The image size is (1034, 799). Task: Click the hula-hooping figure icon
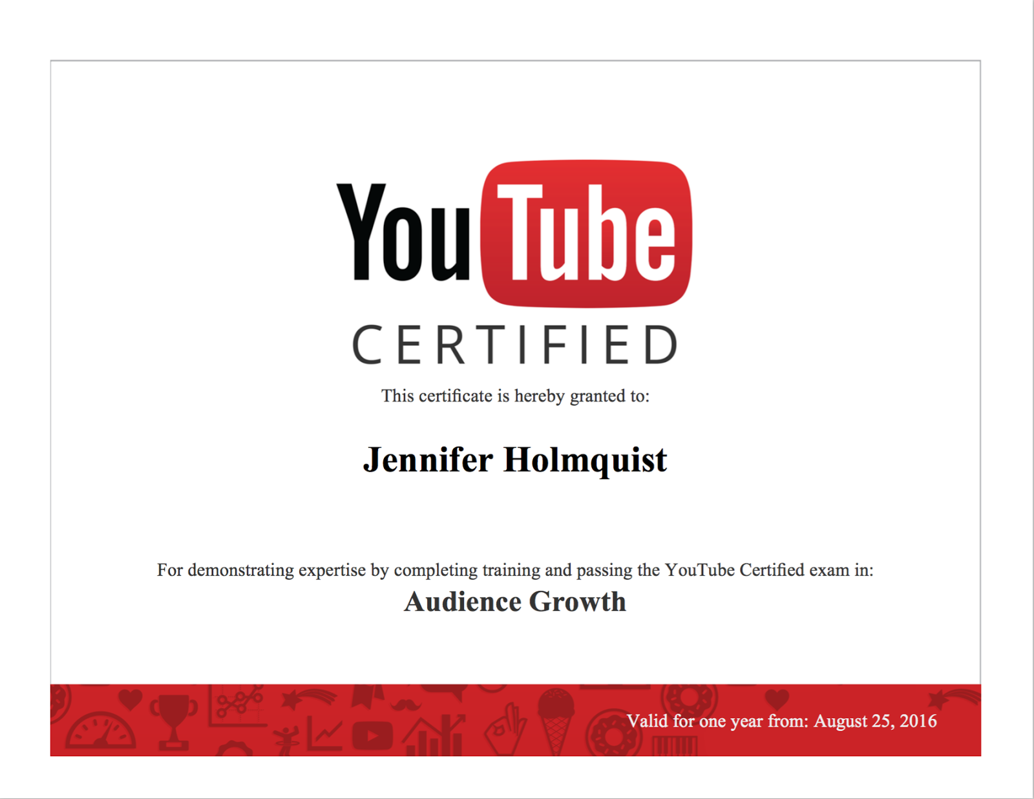pyautogui.click(x=285, y=738)
